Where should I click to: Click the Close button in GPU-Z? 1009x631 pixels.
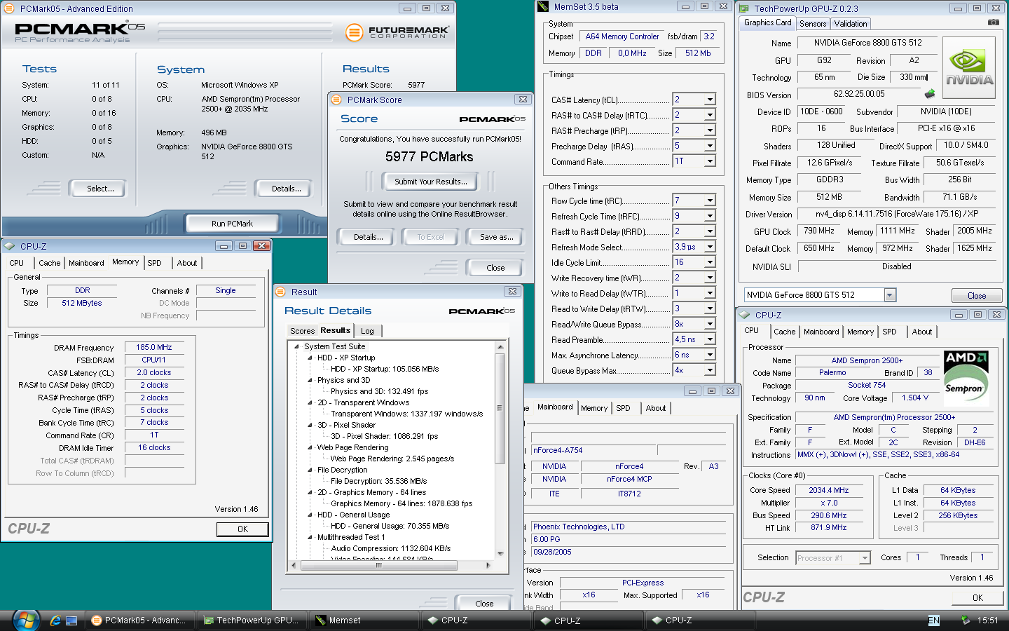[977, 296]
